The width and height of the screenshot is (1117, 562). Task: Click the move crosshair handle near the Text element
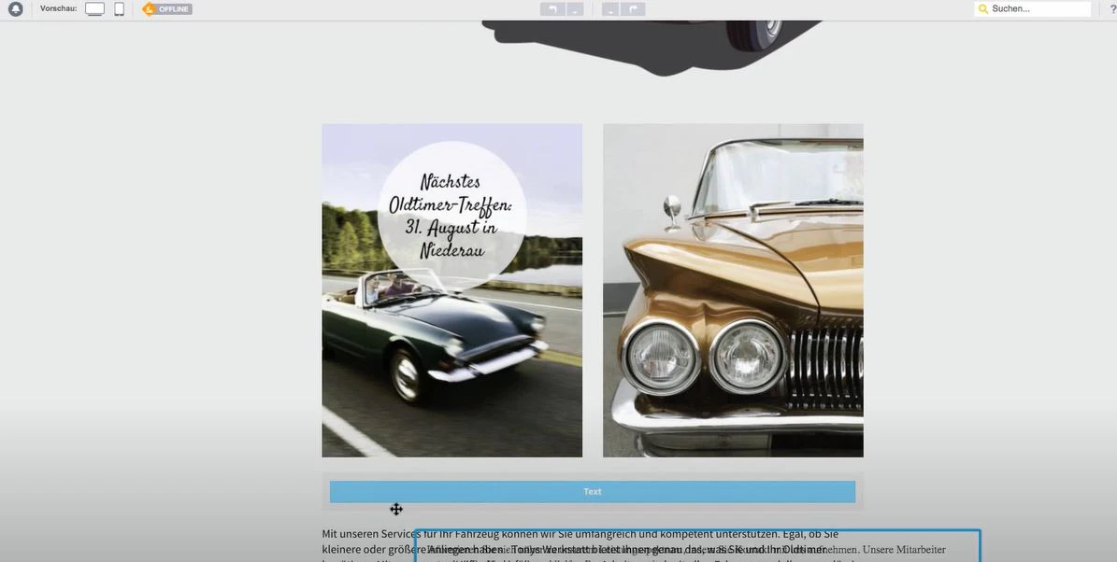point(395,509)
